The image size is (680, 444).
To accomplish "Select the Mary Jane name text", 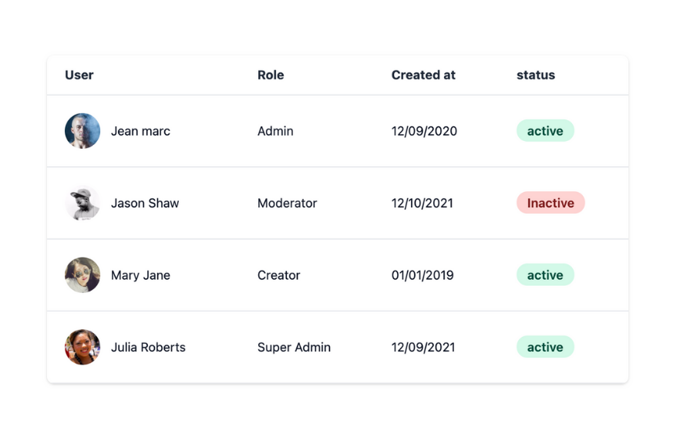I will point(140,275).
